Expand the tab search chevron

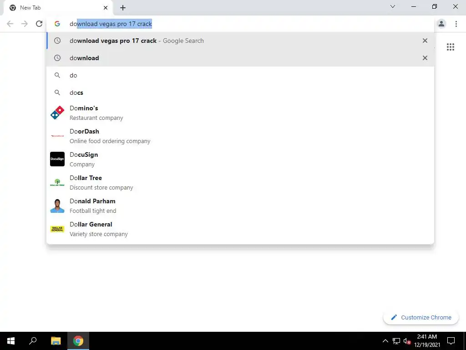point(393,6)
